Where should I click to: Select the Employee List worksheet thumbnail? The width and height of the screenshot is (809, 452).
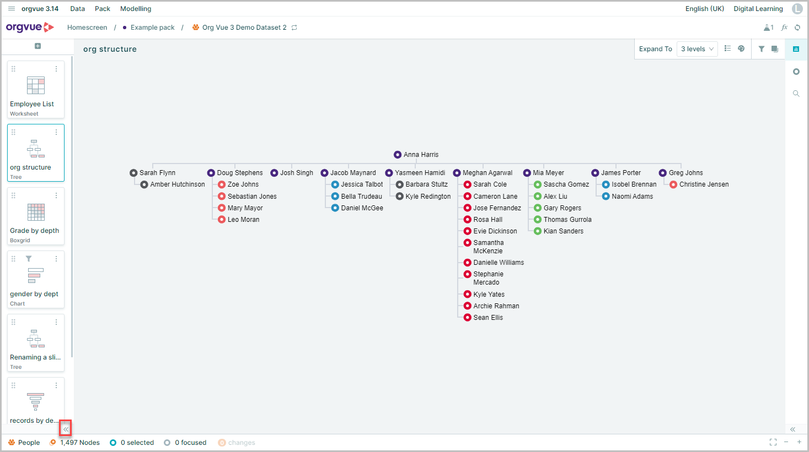(x=36, y=89)
